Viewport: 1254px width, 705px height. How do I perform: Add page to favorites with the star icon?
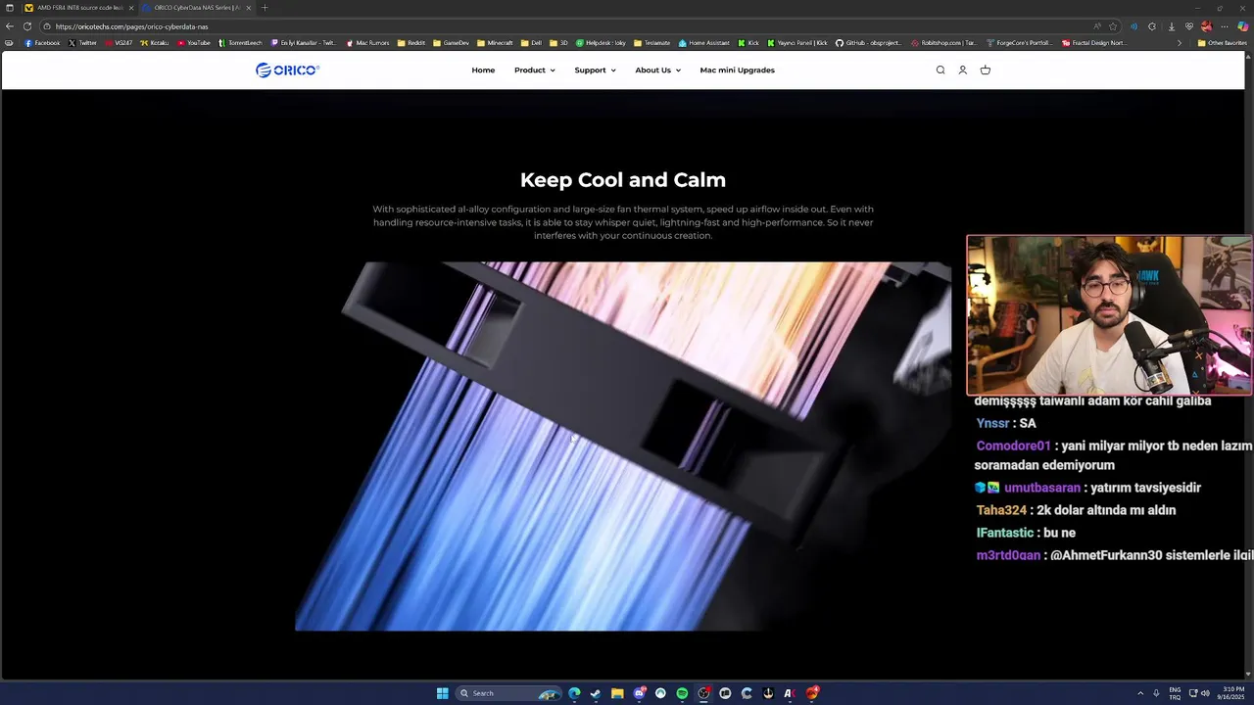pos(1113,26)
